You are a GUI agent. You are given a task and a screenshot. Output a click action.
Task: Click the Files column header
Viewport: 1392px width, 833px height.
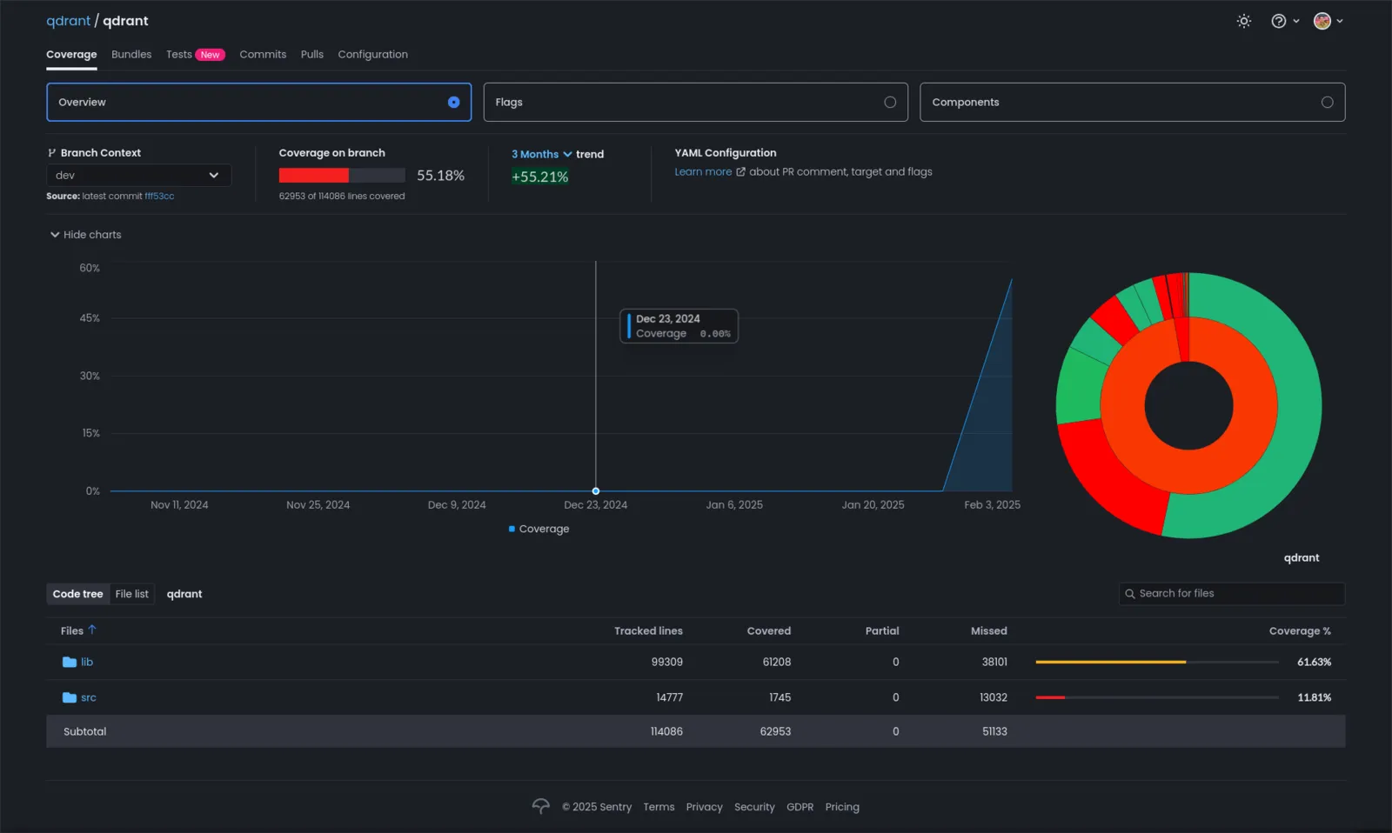[72, 631]
